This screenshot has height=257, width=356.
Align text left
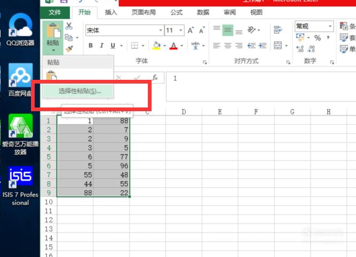tap(217, 46)
